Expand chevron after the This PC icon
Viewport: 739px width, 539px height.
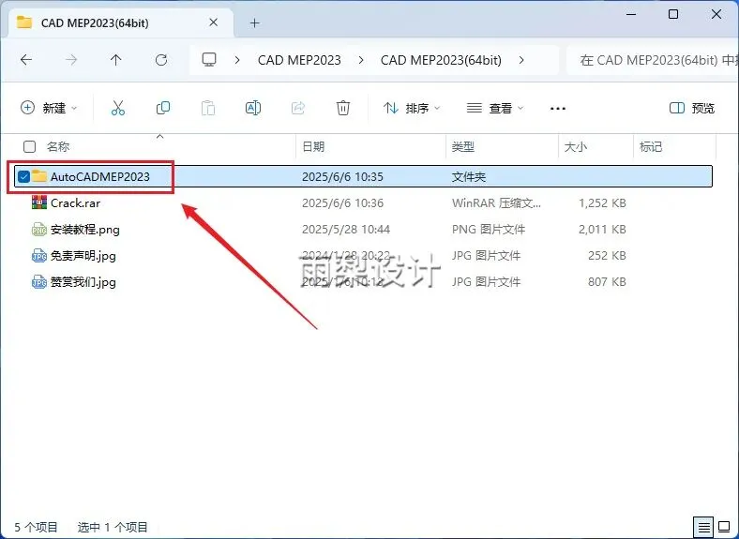(237, 60)
